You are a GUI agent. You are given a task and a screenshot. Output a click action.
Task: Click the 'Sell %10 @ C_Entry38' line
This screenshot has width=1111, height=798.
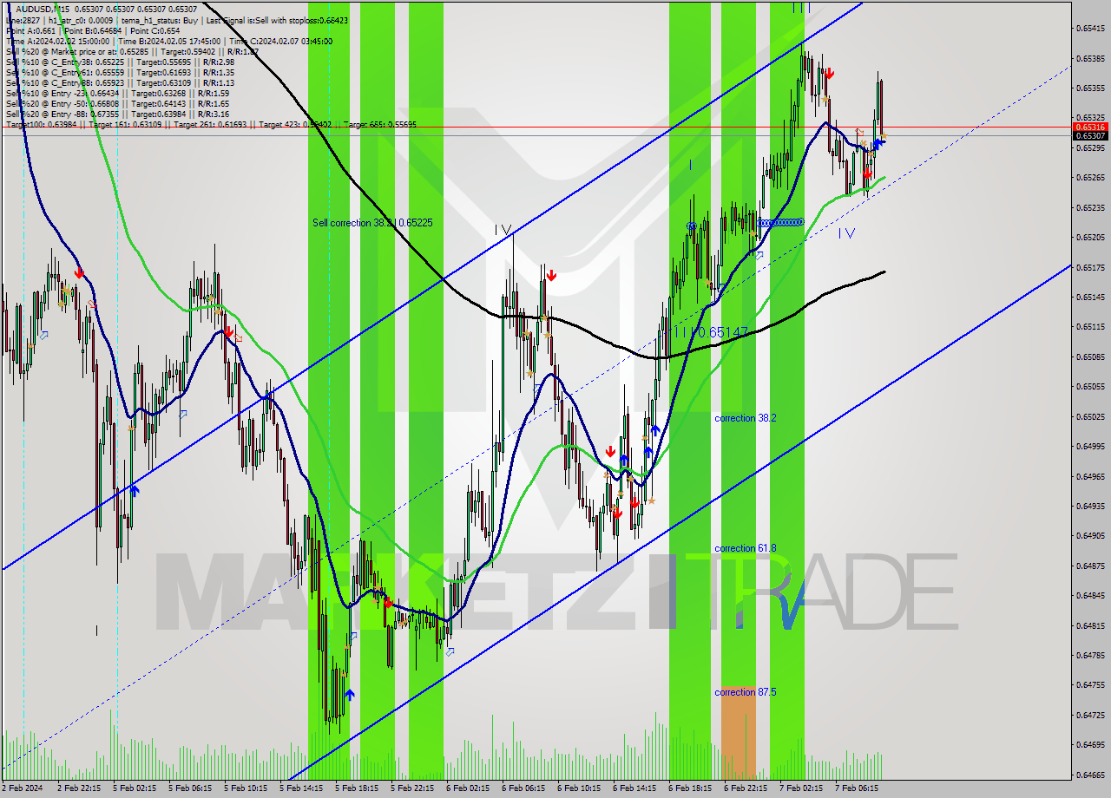(120, 62)
